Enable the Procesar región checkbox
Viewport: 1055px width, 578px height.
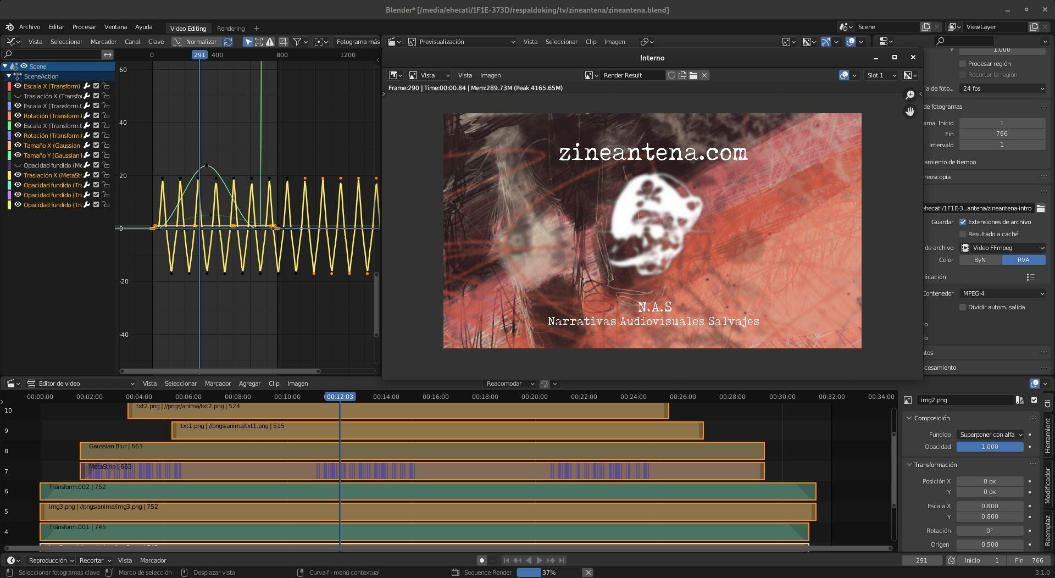(963, 64)
